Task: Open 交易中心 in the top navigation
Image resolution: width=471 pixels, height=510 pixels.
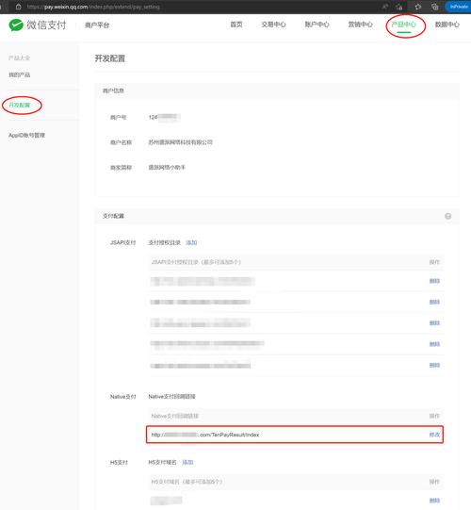Action: (x=273, y=25)
